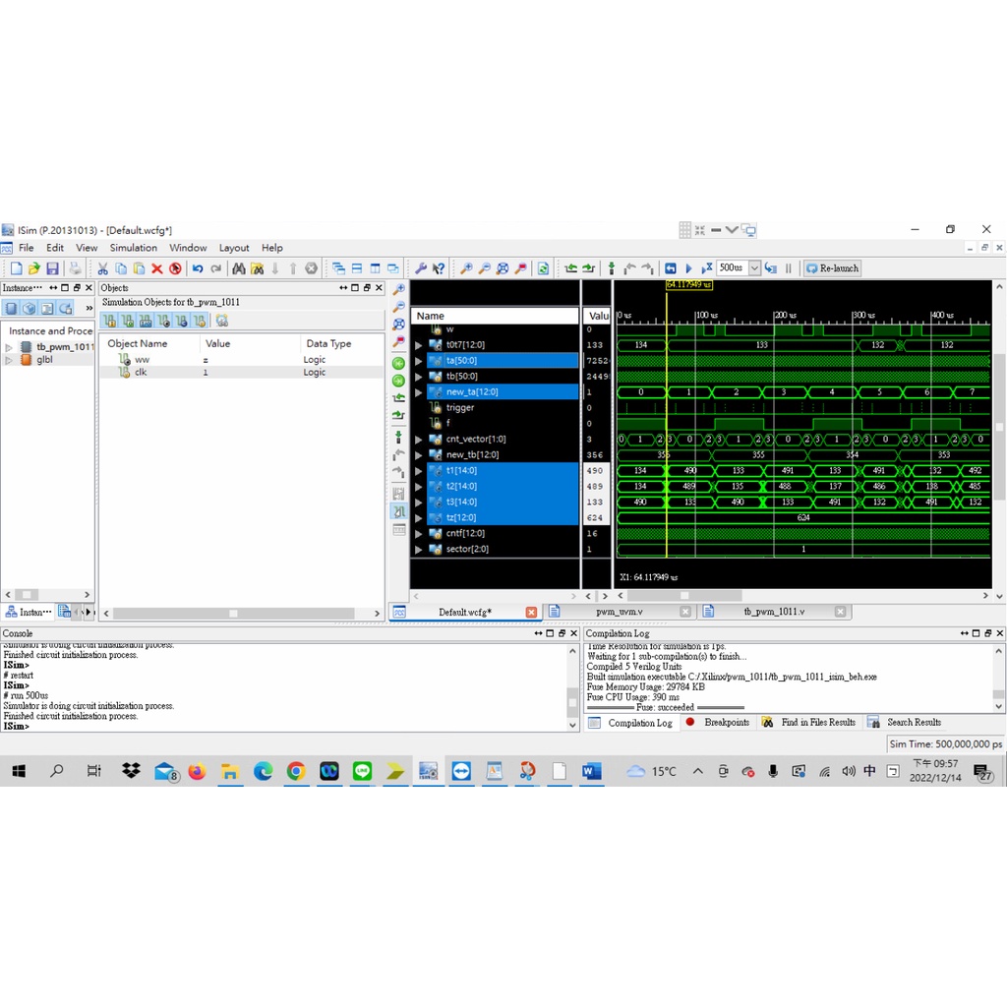
Task: Open the 500us run time dropdown
Action: 754,268
